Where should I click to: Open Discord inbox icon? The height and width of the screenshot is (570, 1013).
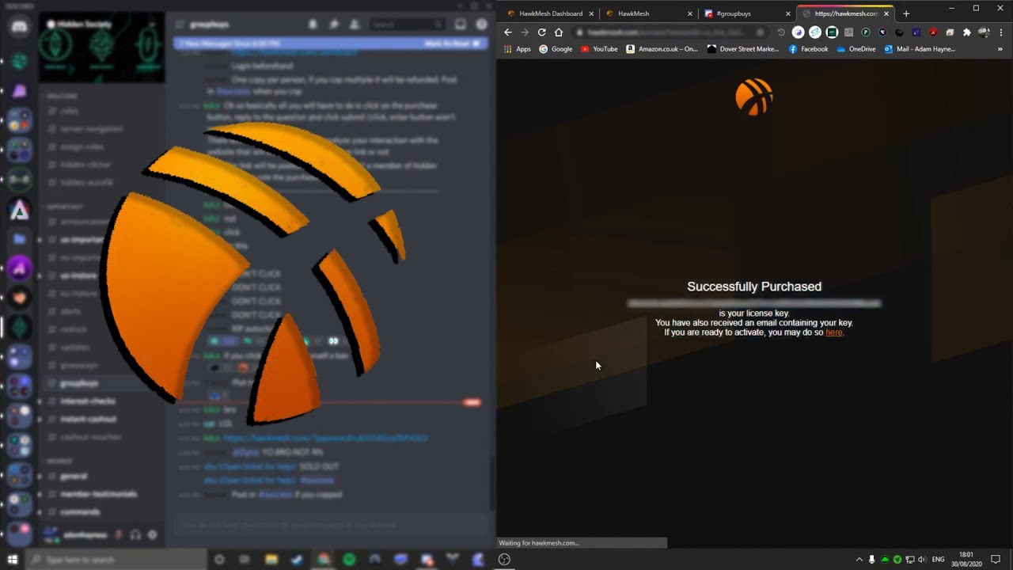[461, 25]
